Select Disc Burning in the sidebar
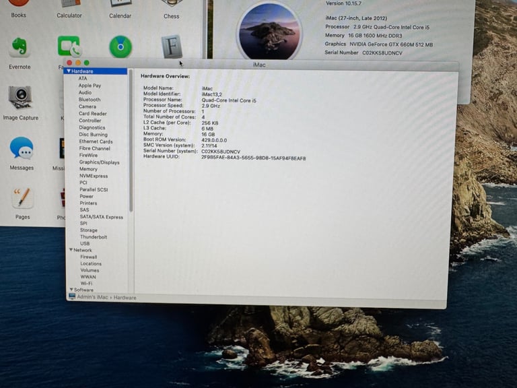Image resolution: width=517 pixels, height=388 pixels. click(x=94, y=134)
